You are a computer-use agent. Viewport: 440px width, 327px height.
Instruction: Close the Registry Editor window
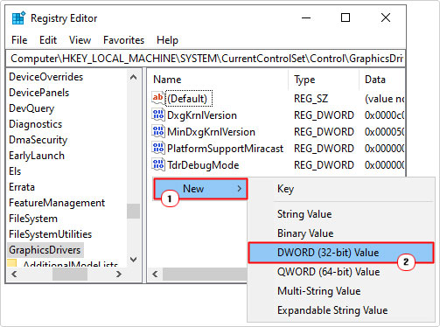[386, 18]
